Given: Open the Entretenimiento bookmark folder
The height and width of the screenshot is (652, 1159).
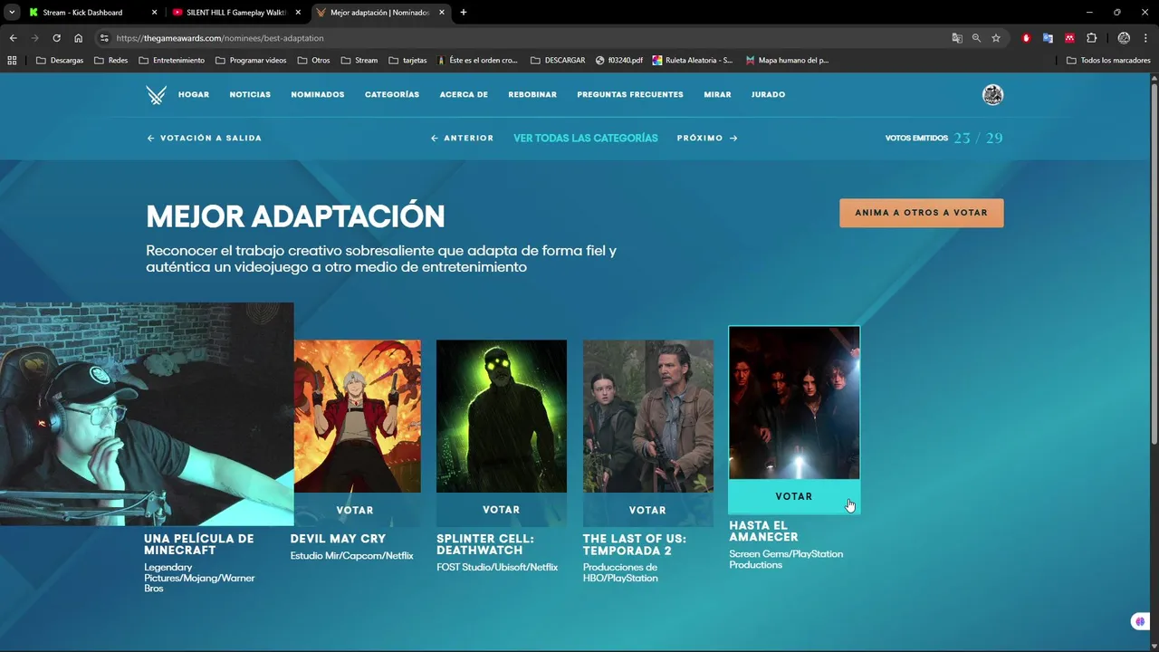Looking at the screenshot, I should coord(172,61).
